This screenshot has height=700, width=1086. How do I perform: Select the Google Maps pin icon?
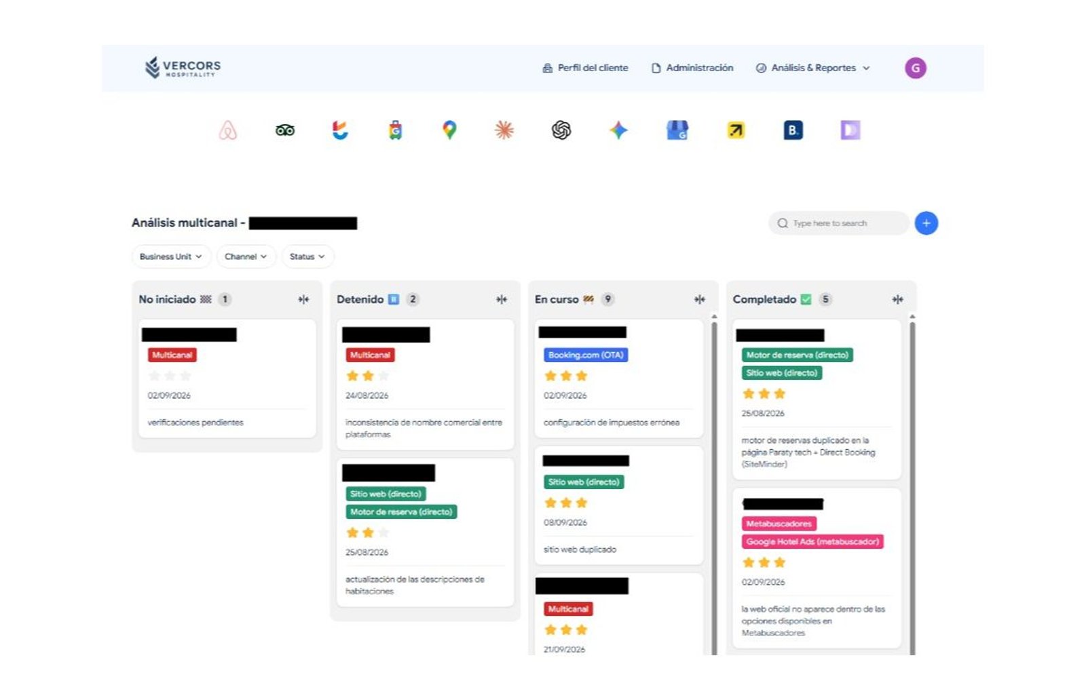pos(449,130)
